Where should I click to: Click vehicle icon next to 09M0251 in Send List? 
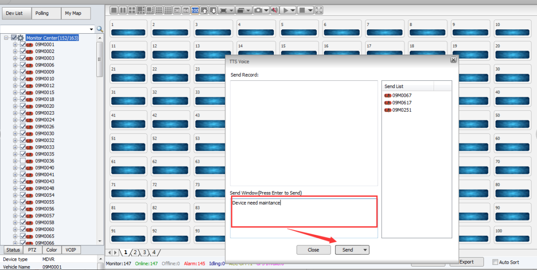click(x=388, y=110)
